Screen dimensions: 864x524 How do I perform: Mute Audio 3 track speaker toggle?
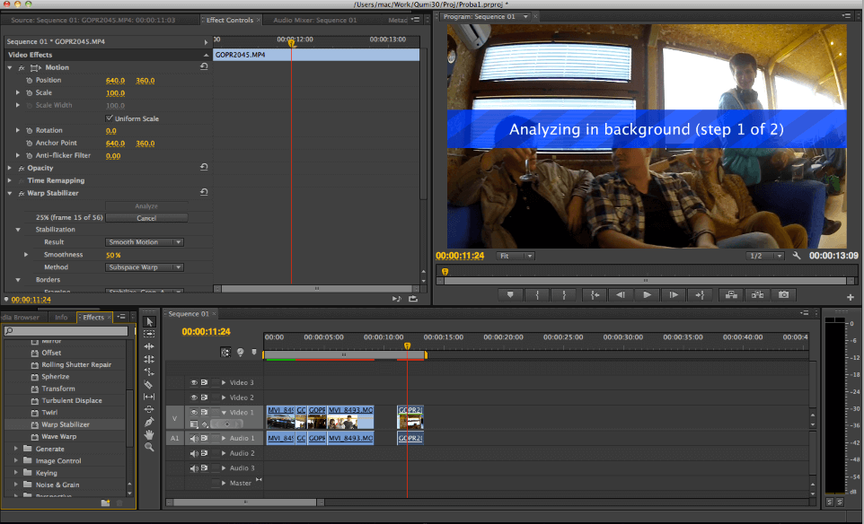(194, 468)
